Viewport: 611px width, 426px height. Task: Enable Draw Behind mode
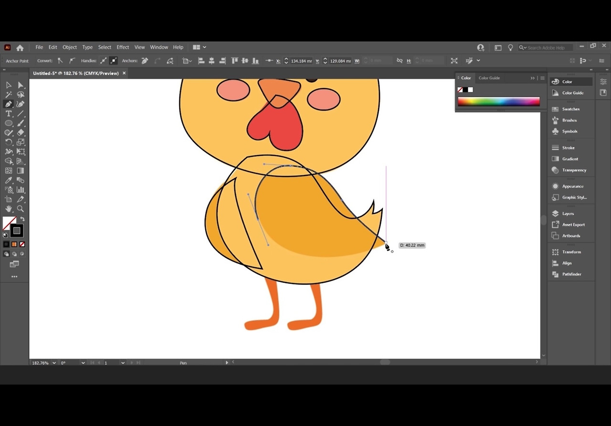14,254
